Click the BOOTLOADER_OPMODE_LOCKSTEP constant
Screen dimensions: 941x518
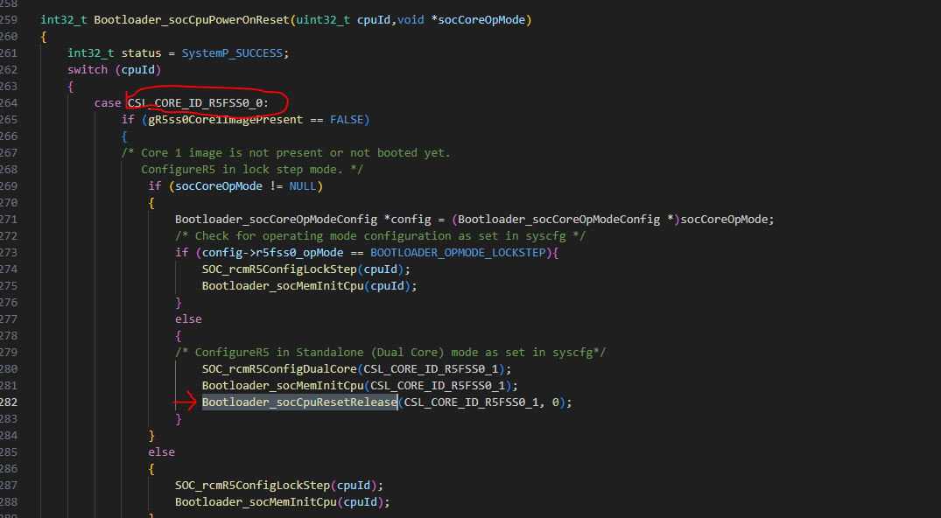(458, 253)
